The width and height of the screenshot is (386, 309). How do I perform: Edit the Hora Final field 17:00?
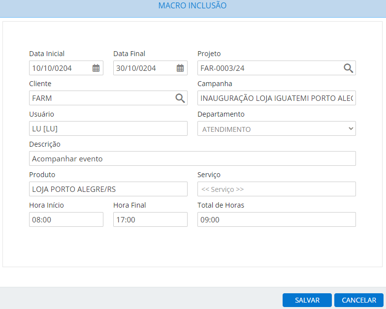150,219
